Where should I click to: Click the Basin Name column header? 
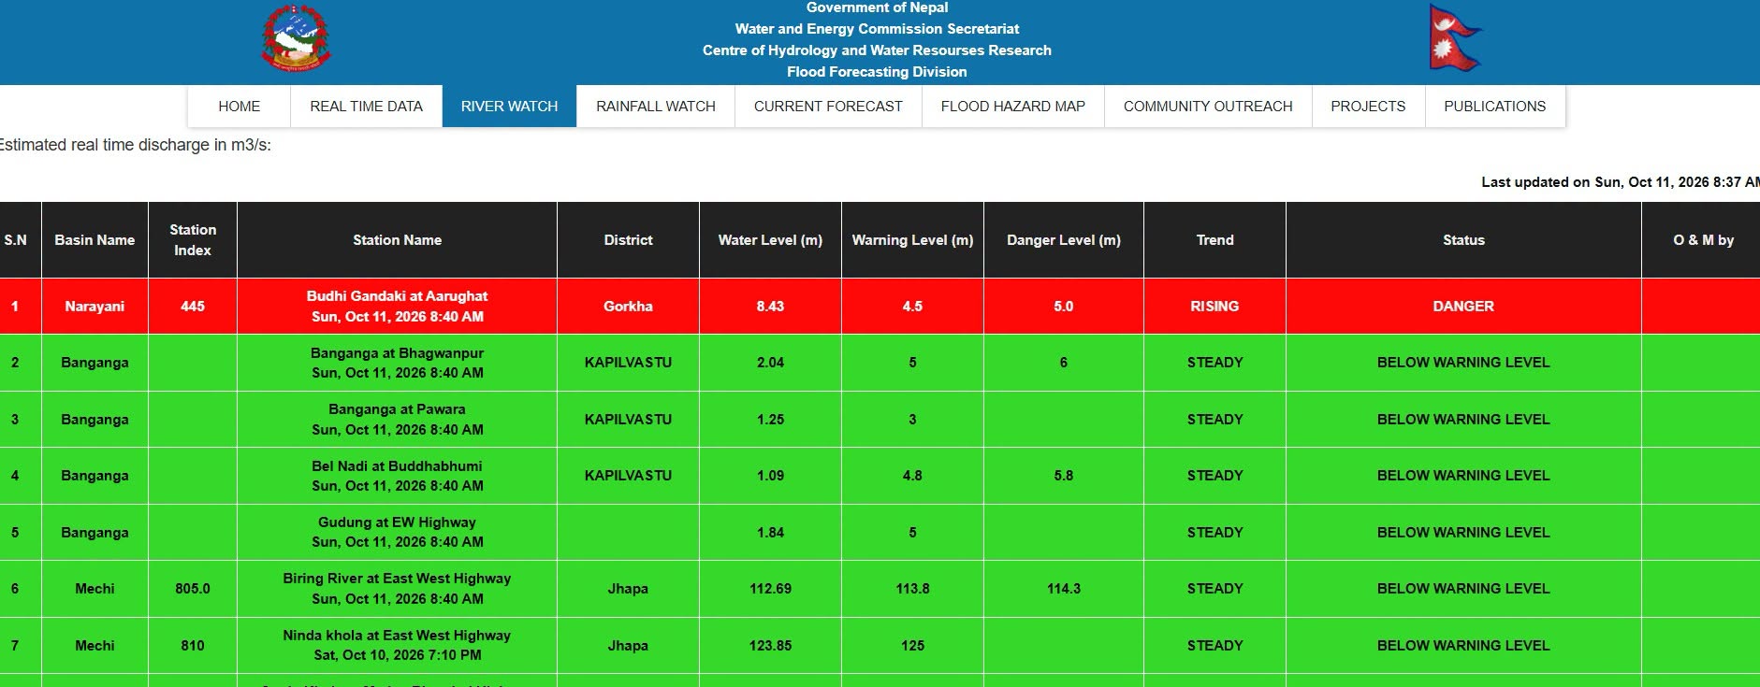[95, 240]
